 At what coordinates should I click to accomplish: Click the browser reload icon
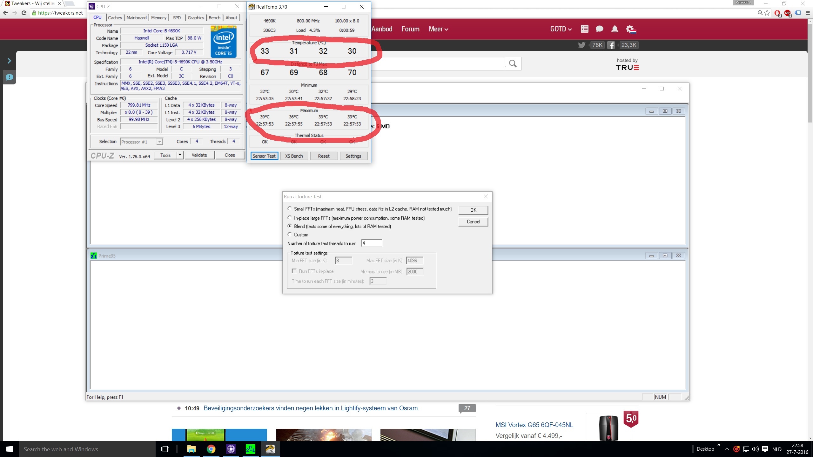(24, 13)
